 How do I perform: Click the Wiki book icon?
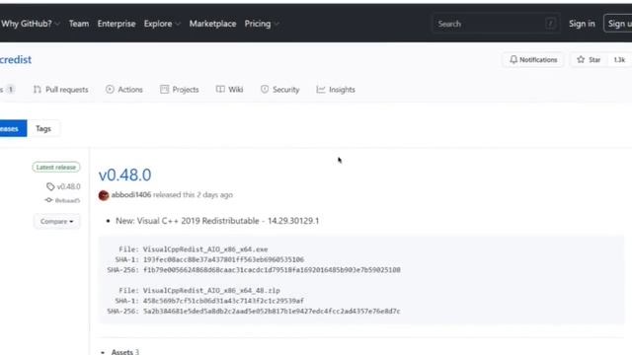[x=220, y=89]
